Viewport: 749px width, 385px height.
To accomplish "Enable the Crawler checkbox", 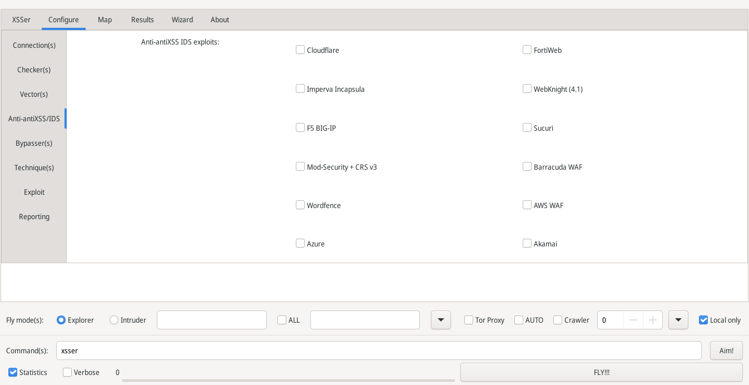I will tap(558, 320).
